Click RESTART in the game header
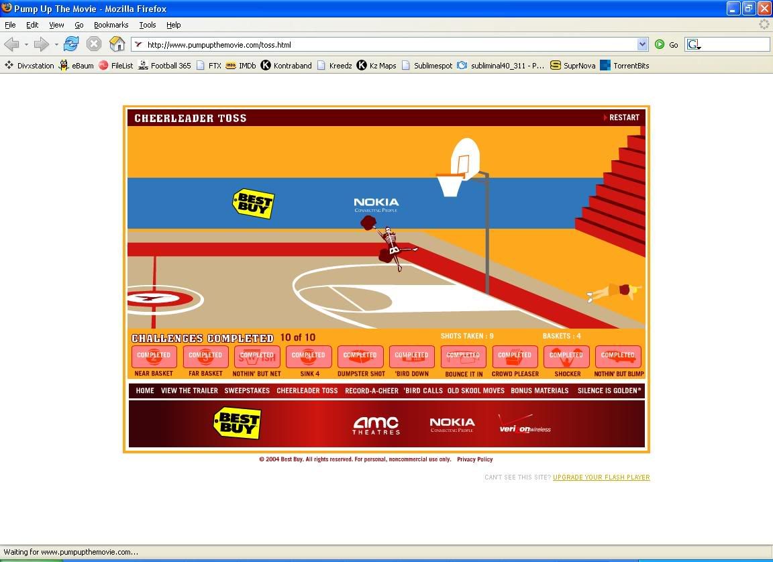 621,118
